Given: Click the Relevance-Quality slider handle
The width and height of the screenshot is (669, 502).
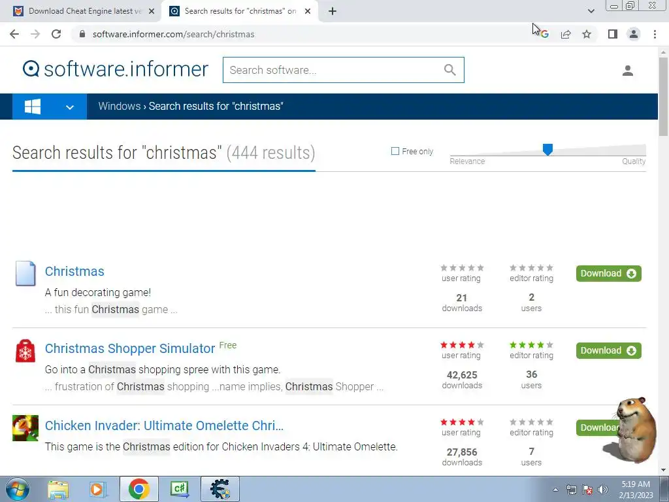Looking at the screenshot, I should click(x=547, y=149).
